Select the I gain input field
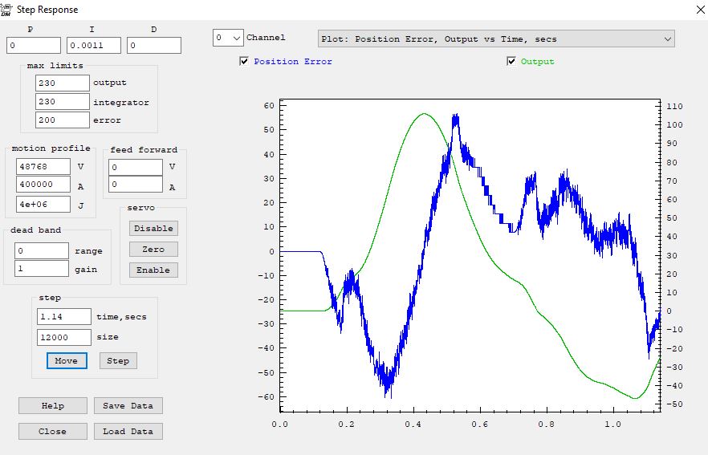The width and height of the screenshot is (708, 455). point(94,46)
